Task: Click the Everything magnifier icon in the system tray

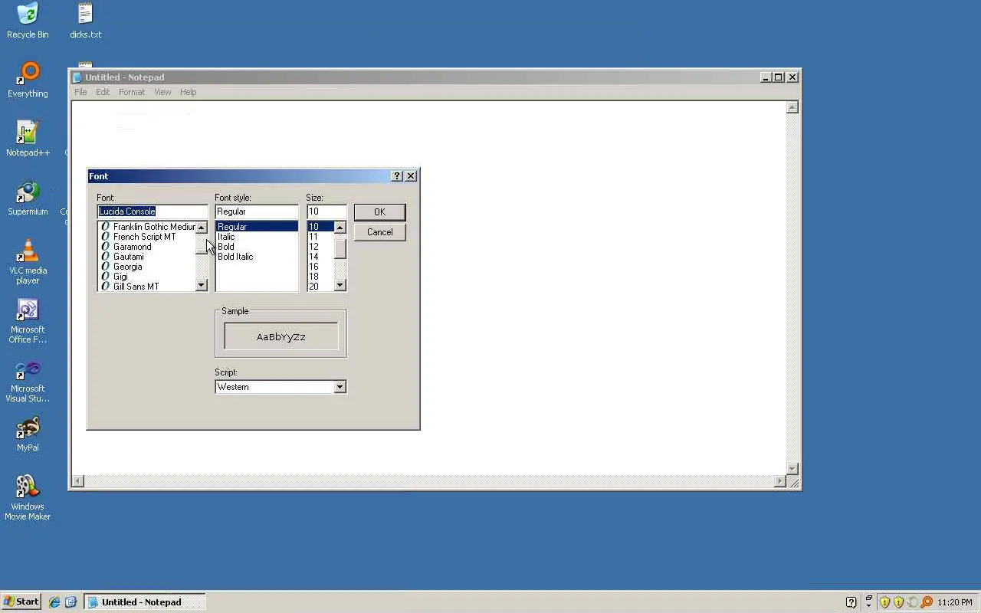Action: 927,602
